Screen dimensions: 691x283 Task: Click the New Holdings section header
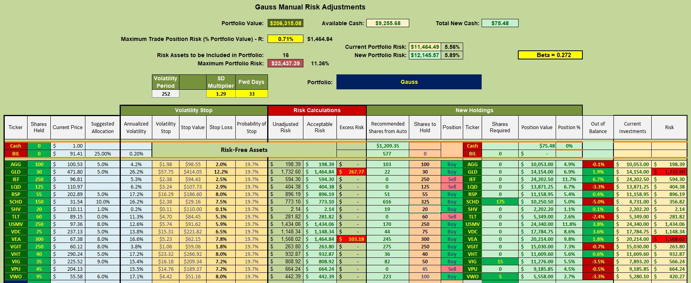point(474,110)
